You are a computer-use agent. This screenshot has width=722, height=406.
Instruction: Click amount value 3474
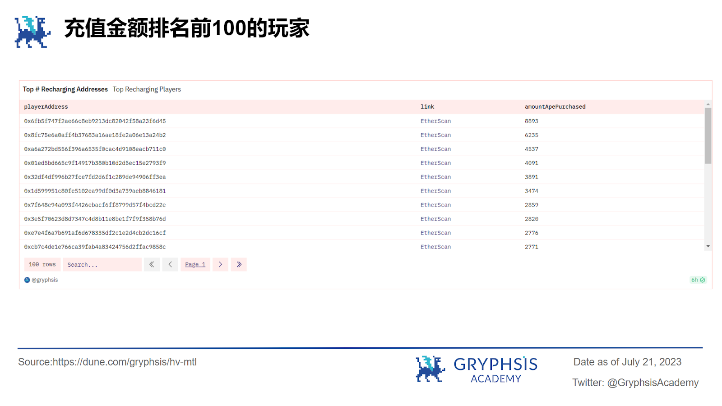point(532,191)
